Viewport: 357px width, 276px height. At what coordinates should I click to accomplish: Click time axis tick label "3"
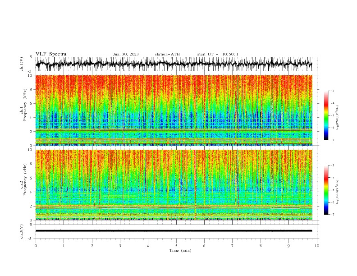[x=120, y=246]
